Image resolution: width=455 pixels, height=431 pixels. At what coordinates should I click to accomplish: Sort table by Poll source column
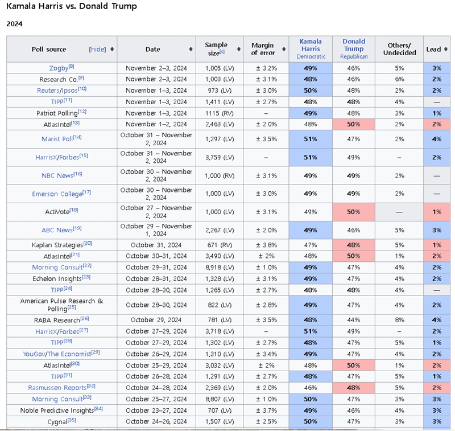(111, 50)
